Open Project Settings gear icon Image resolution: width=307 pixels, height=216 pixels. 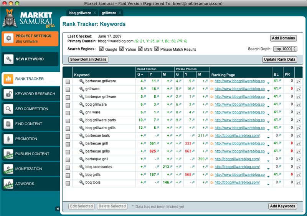click(x=8, y=38)
